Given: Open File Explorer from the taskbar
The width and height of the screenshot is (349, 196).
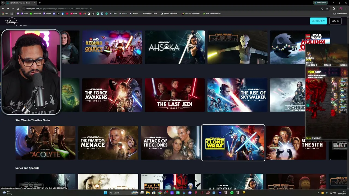Looking at the screenshot, I should [x=148, y=193].
